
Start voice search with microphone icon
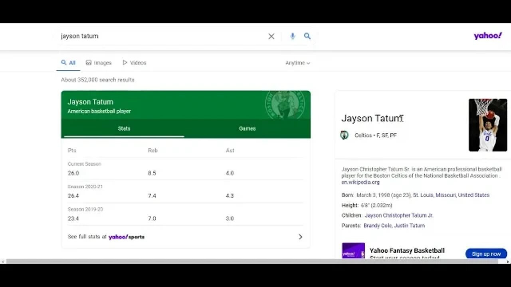tap(293, 36)
